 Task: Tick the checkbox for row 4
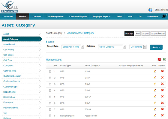tap(50, 91)
